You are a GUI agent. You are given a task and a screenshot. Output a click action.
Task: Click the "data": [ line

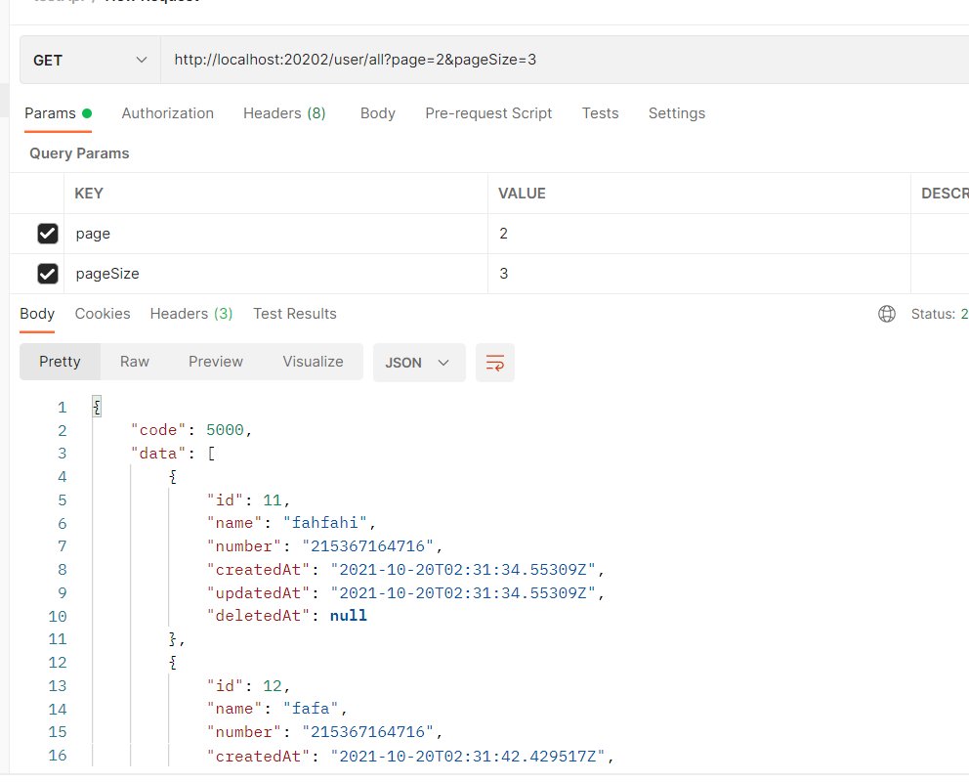173,454
